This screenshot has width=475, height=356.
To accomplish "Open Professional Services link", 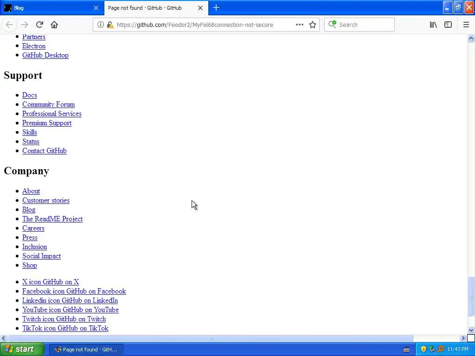I will [x=52, y=114].
